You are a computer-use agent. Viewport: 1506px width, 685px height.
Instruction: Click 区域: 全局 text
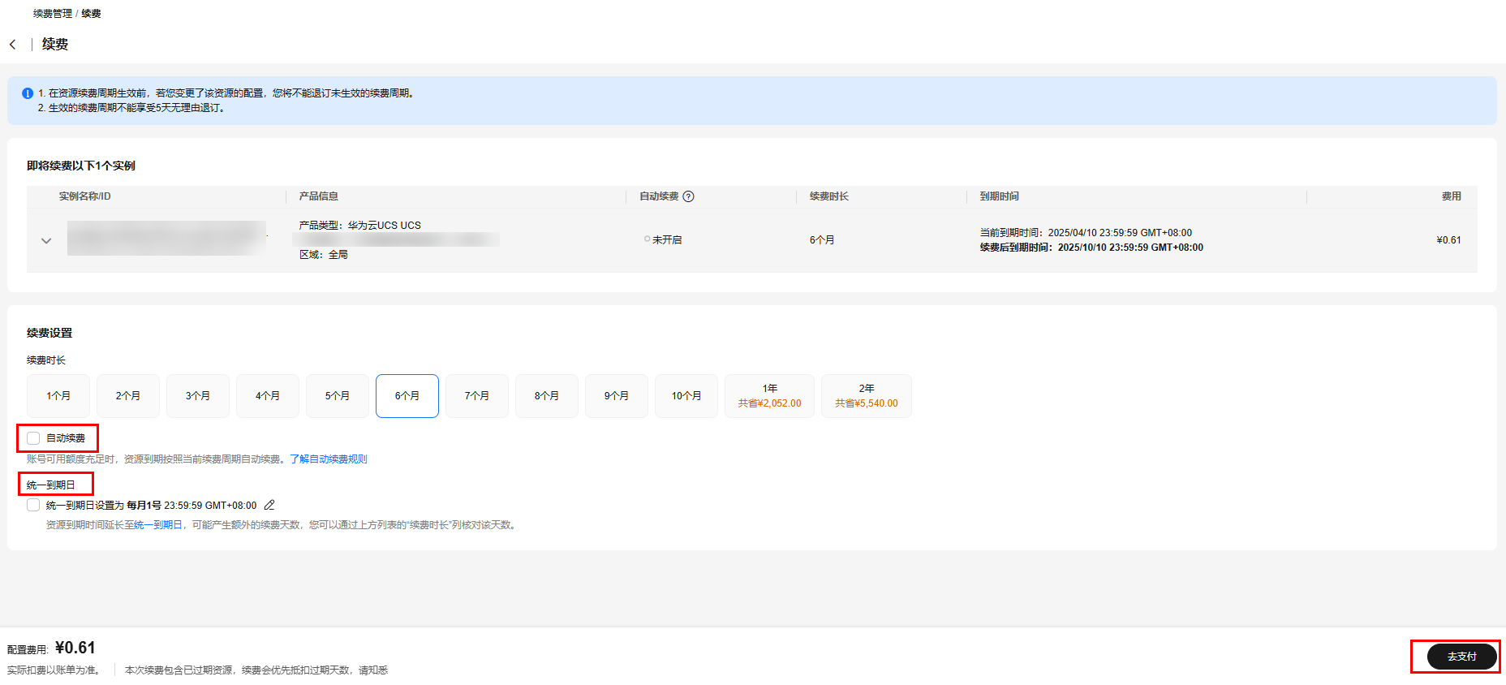(x=324, y=255)
